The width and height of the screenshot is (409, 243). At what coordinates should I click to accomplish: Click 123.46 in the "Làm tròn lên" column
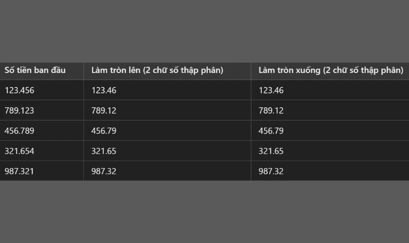pos(104,90)
